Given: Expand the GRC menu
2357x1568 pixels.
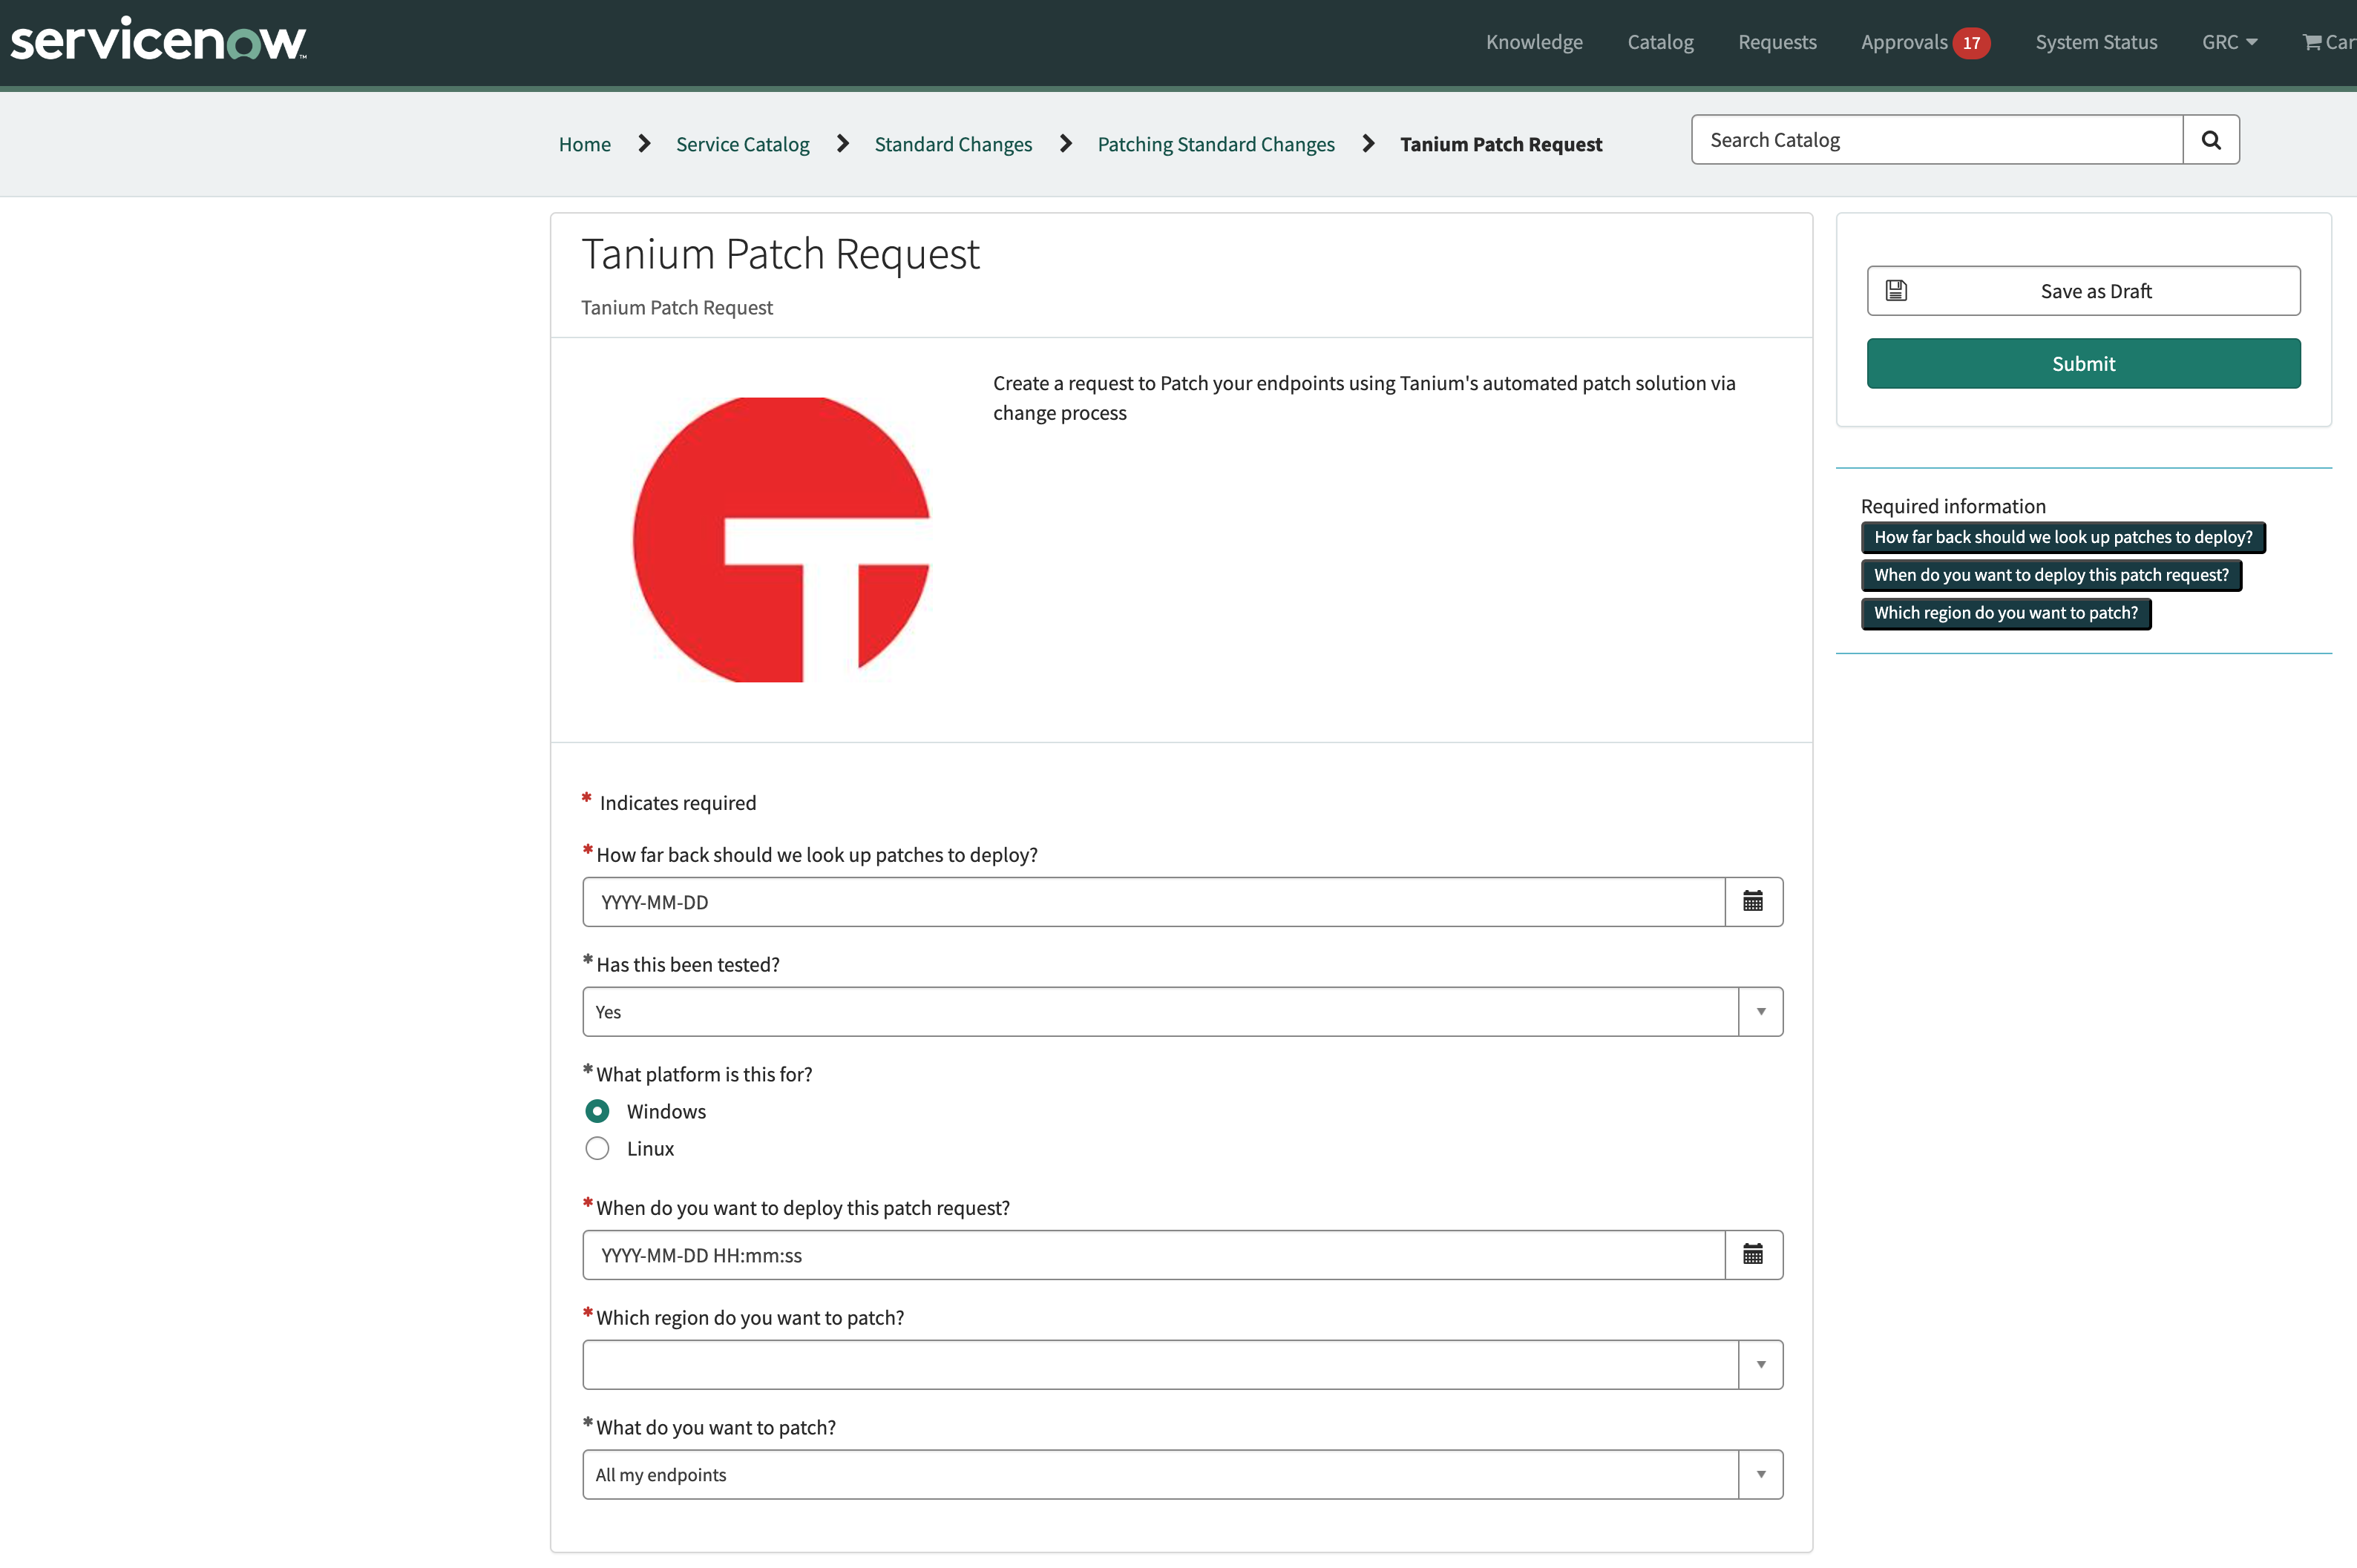Looking at the screenshot, I should (x=2229, y=42).
